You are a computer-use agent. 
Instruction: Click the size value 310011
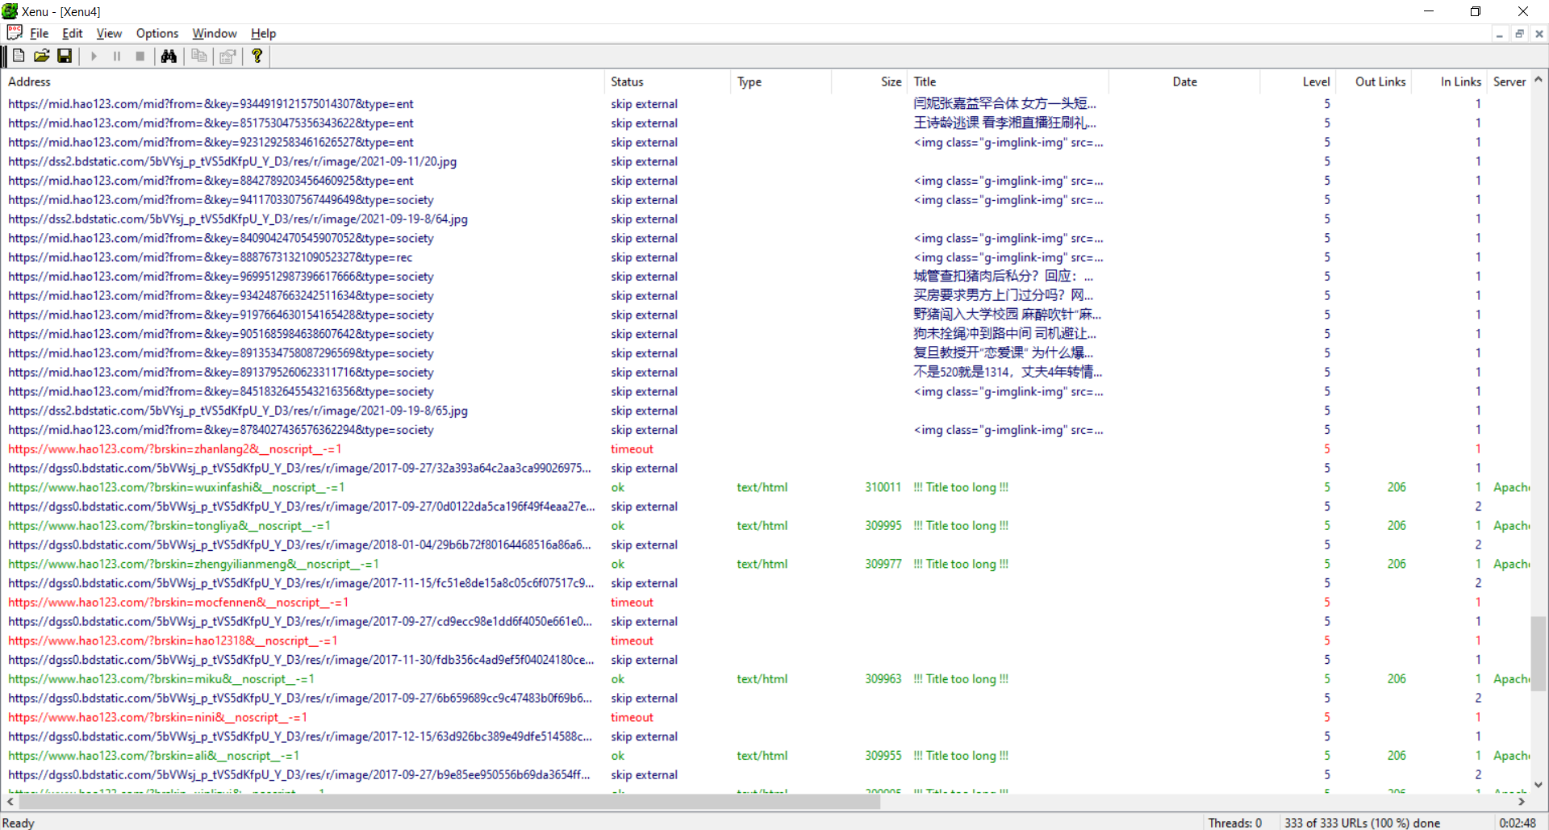pos(883,487)
